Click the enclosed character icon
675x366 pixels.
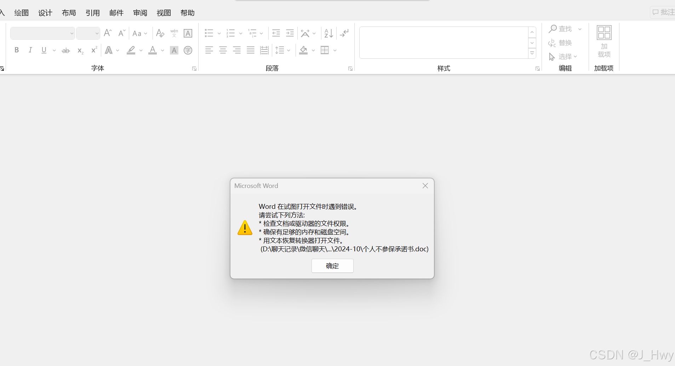click(x=188, y=50)
